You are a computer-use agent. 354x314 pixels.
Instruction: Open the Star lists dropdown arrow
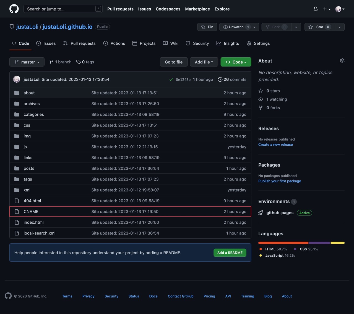(340, 27)
